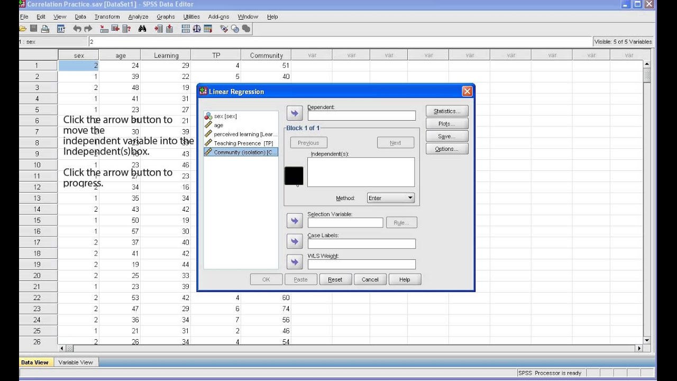Open the Utilities menu
This screenshot has height=381, width=677.
[191, 17]
